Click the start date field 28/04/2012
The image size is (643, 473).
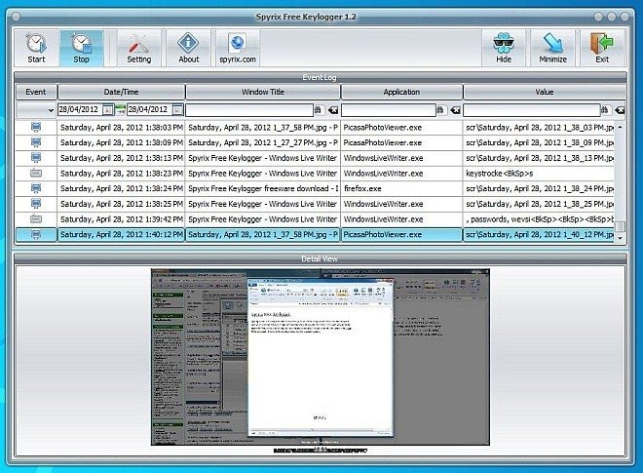80,109
